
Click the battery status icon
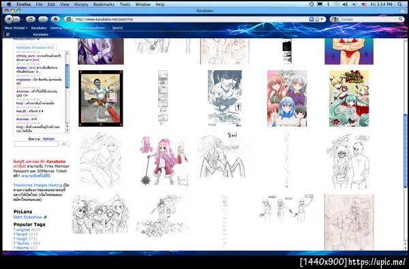click(354, 4)
